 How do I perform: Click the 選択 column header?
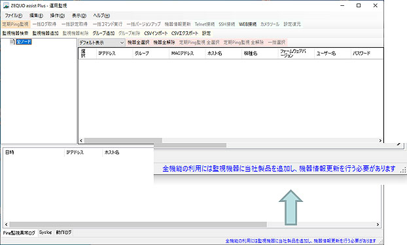(87, 54)
